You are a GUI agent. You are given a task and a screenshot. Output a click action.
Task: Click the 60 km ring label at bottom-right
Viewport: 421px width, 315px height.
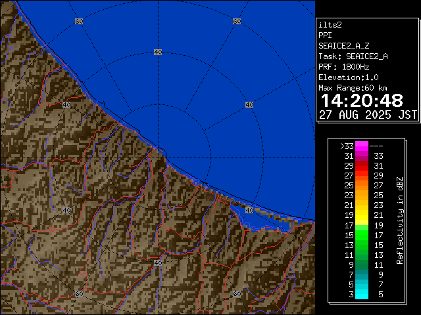coord(237,294)
